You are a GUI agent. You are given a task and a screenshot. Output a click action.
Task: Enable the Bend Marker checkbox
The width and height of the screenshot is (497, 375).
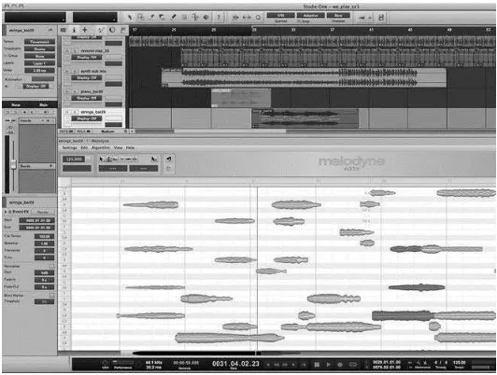(51, 296)
